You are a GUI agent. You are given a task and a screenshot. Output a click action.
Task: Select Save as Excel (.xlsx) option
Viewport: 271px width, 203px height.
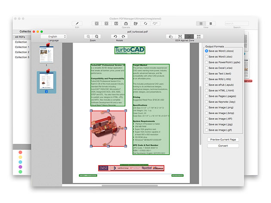click(x=219, y=68)
